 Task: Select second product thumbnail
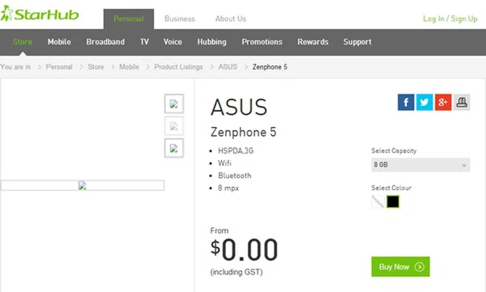[174, 126]
